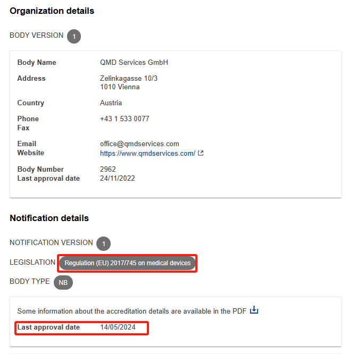Click the address line Zelinkagasse 10/3
The width and height of the screenshot is (356, 354).
[x=129, y=78]
